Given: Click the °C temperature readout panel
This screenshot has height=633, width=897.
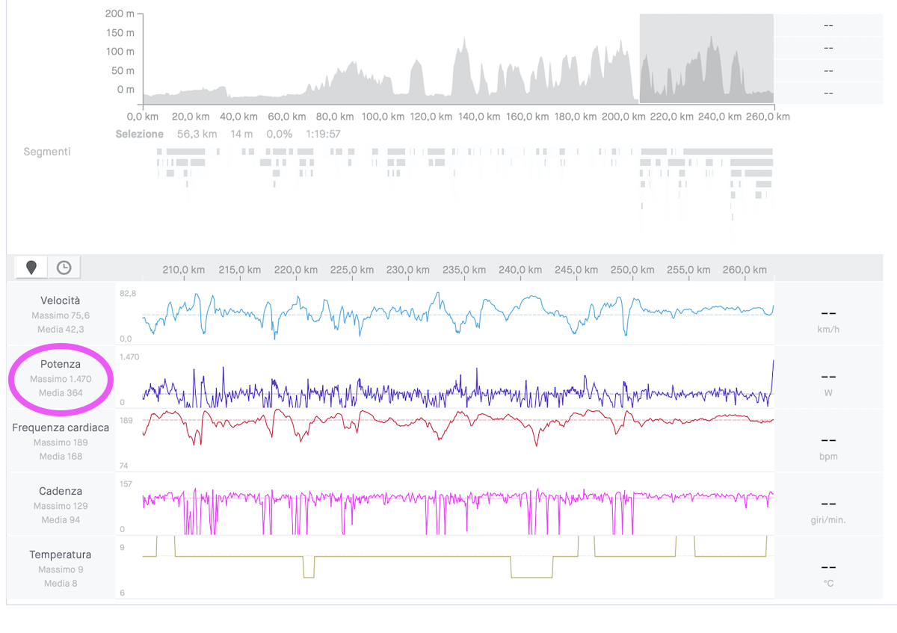Looking at the screenshot, I should (828, 568).
